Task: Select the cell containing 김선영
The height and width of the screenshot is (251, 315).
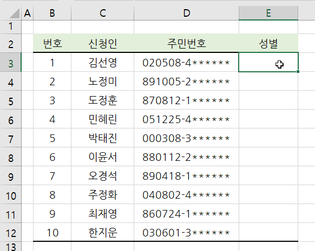Action: [103, 62]
